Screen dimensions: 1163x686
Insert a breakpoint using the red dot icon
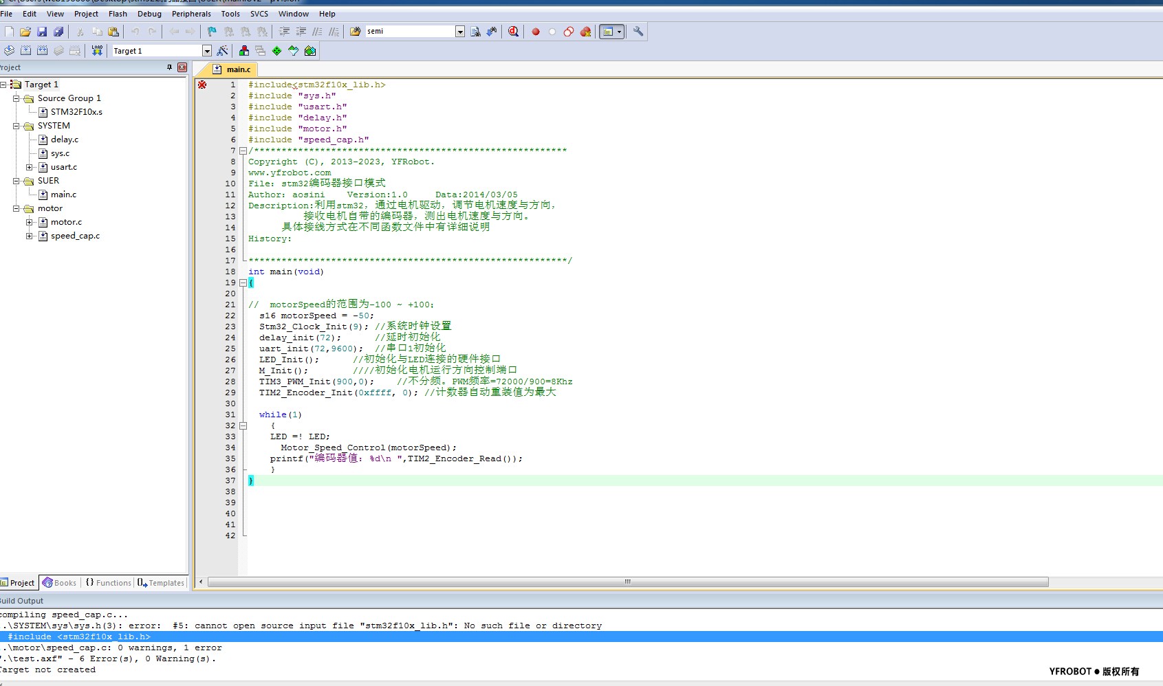(536, 32)
